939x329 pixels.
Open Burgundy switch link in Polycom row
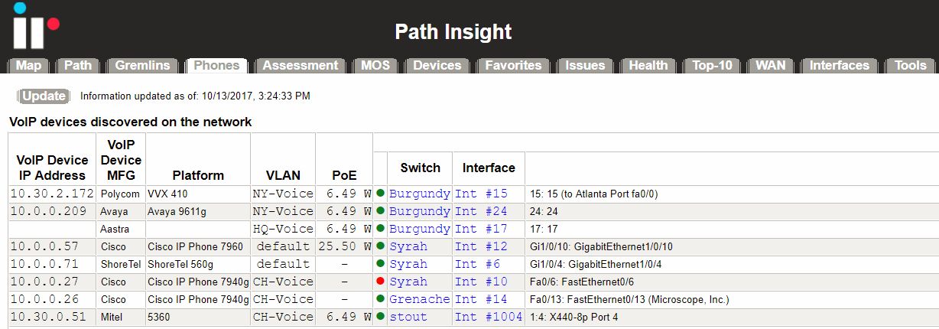420,194
